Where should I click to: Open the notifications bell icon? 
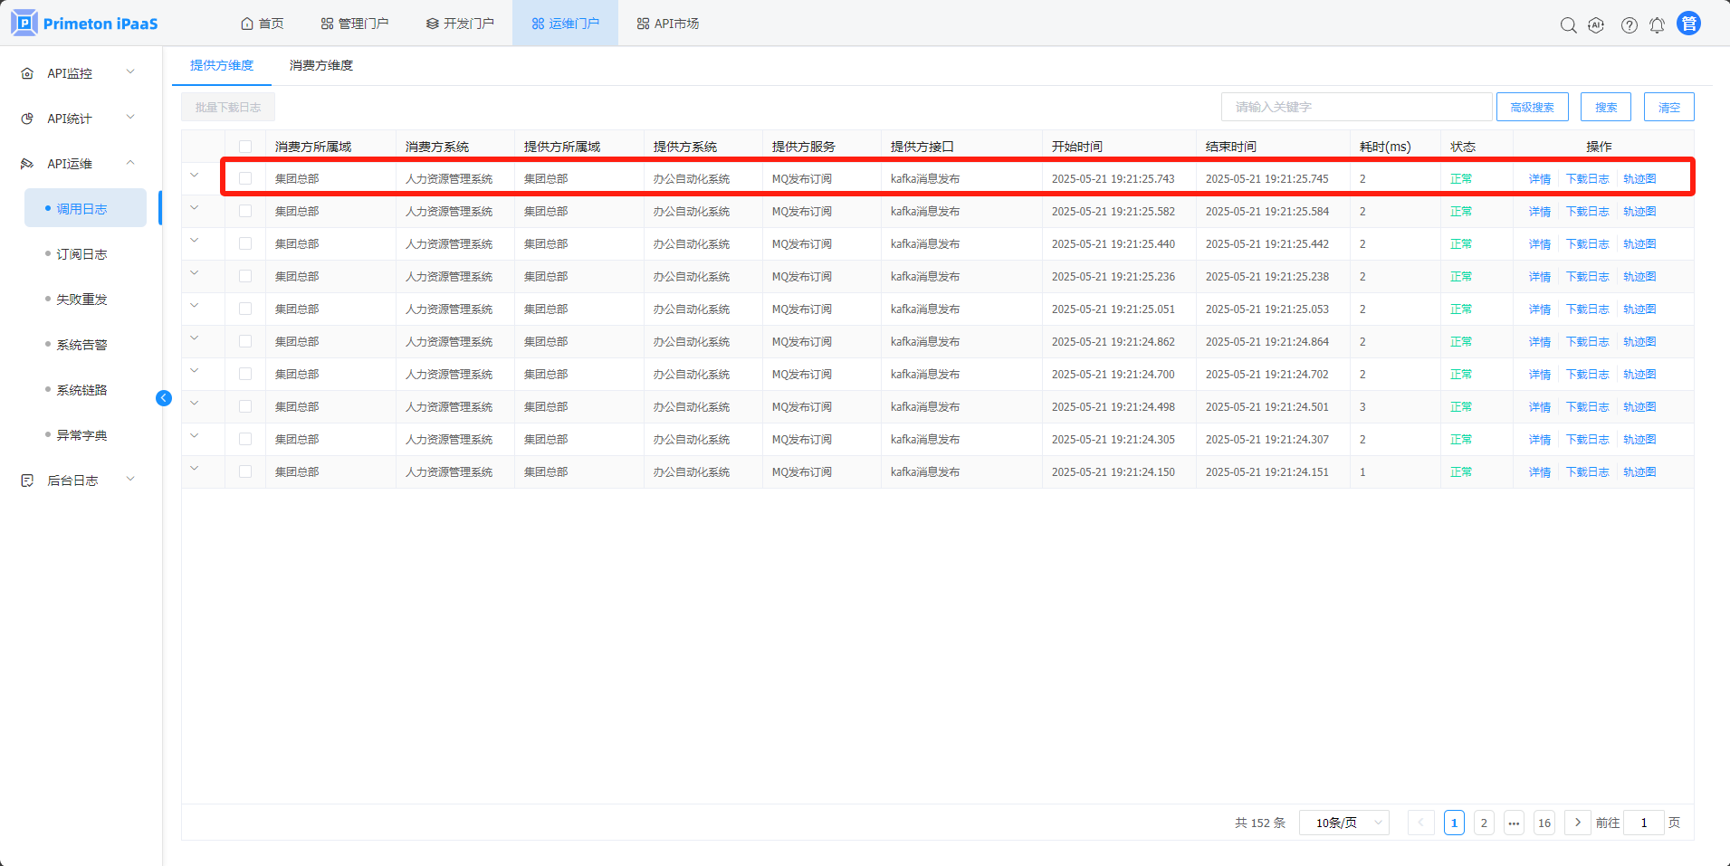pos(1657,25)
